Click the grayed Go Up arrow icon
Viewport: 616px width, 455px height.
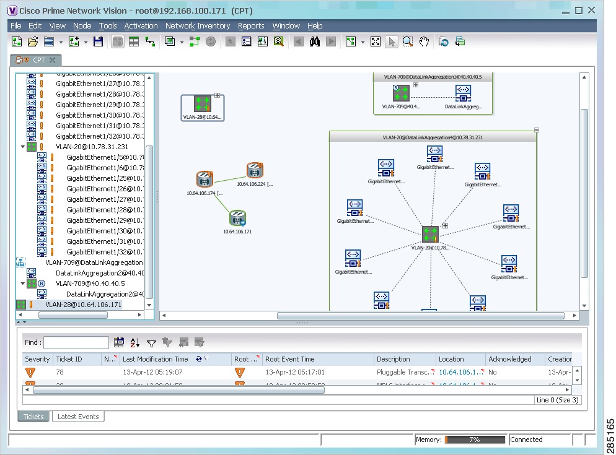point(231,41)
